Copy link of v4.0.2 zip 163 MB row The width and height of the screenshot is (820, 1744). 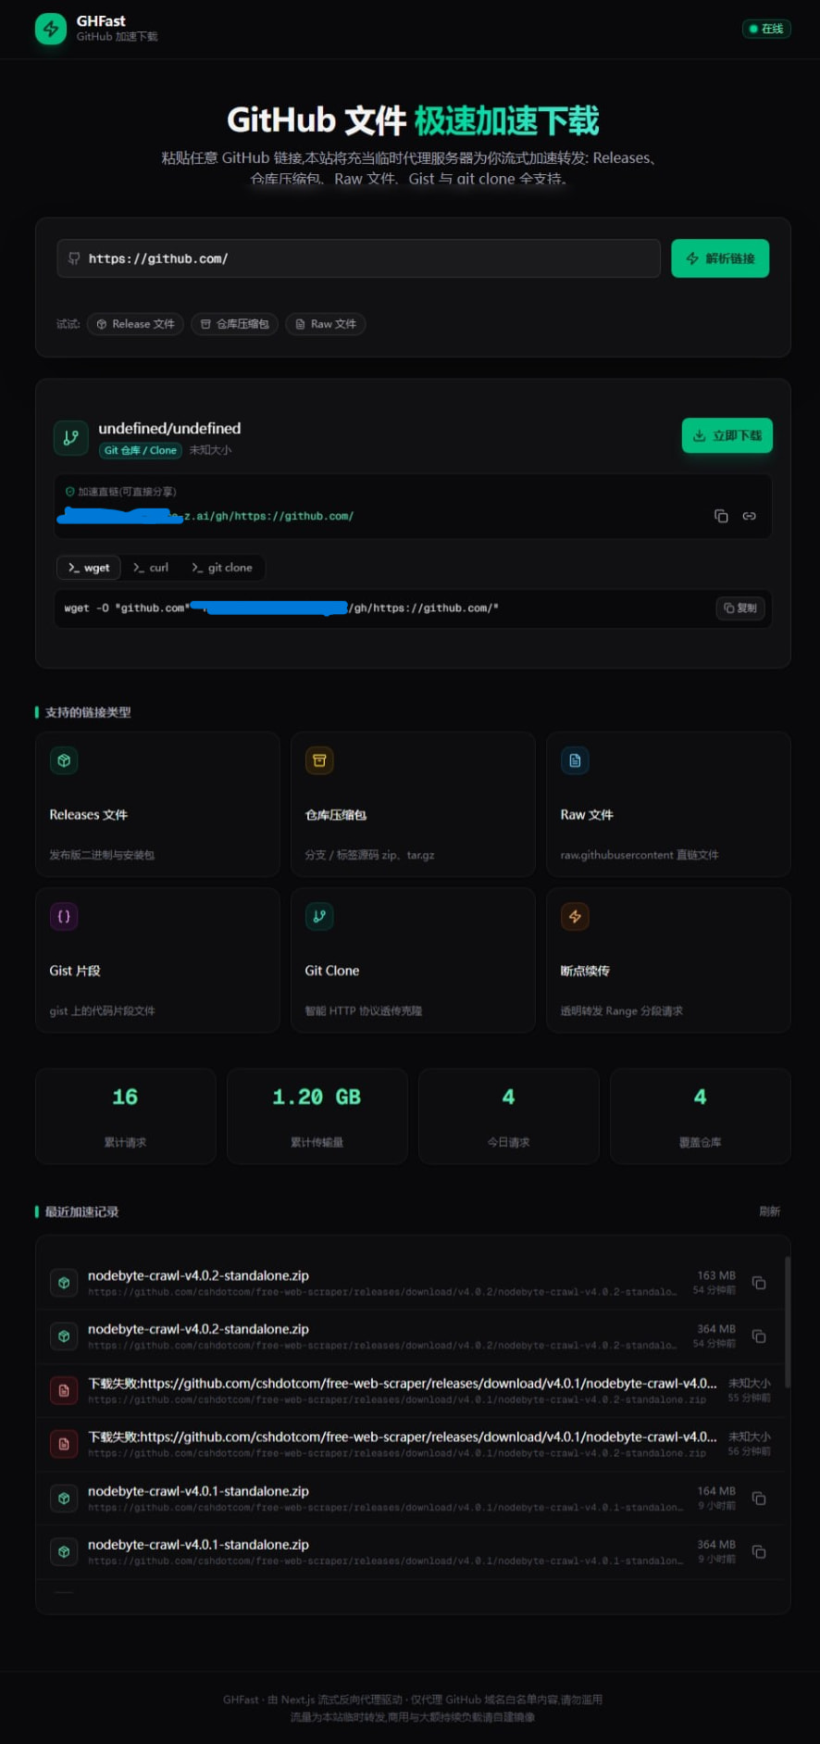pyautogui.click(x=759, y=1283)
